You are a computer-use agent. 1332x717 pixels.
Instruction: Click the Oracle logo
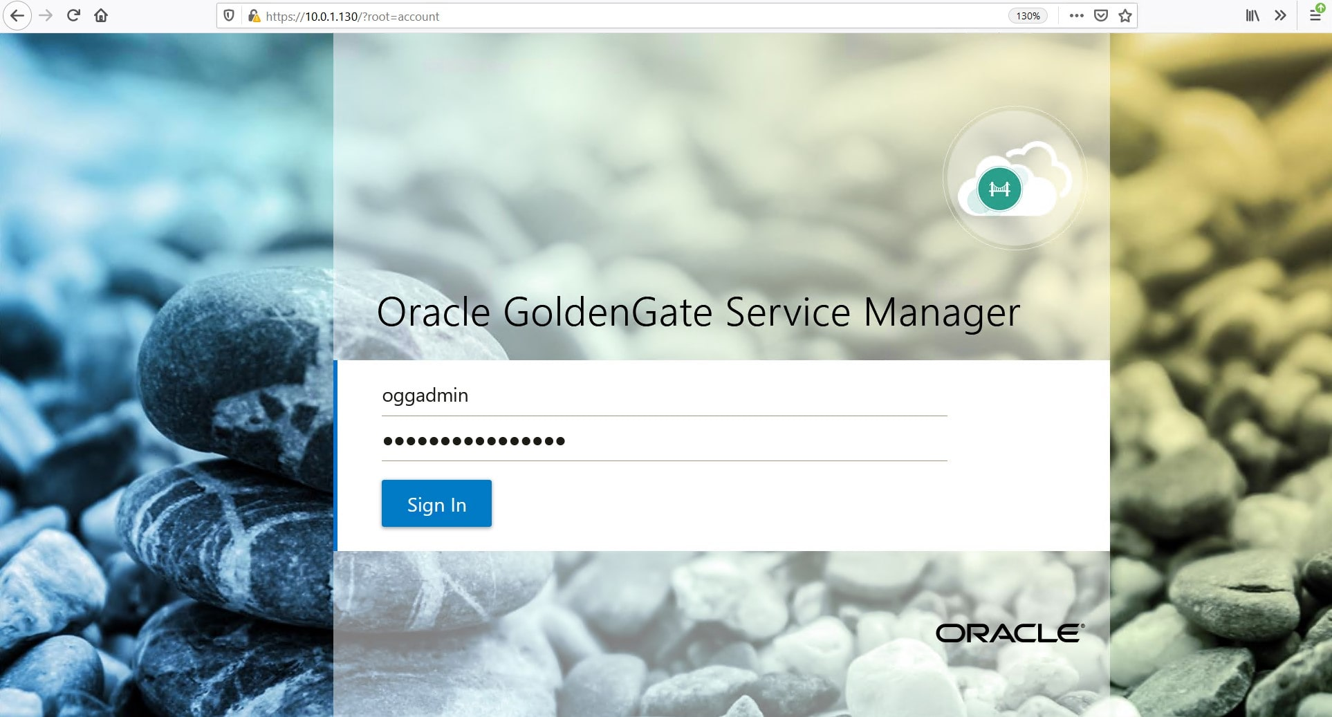tap(1010, 633)
